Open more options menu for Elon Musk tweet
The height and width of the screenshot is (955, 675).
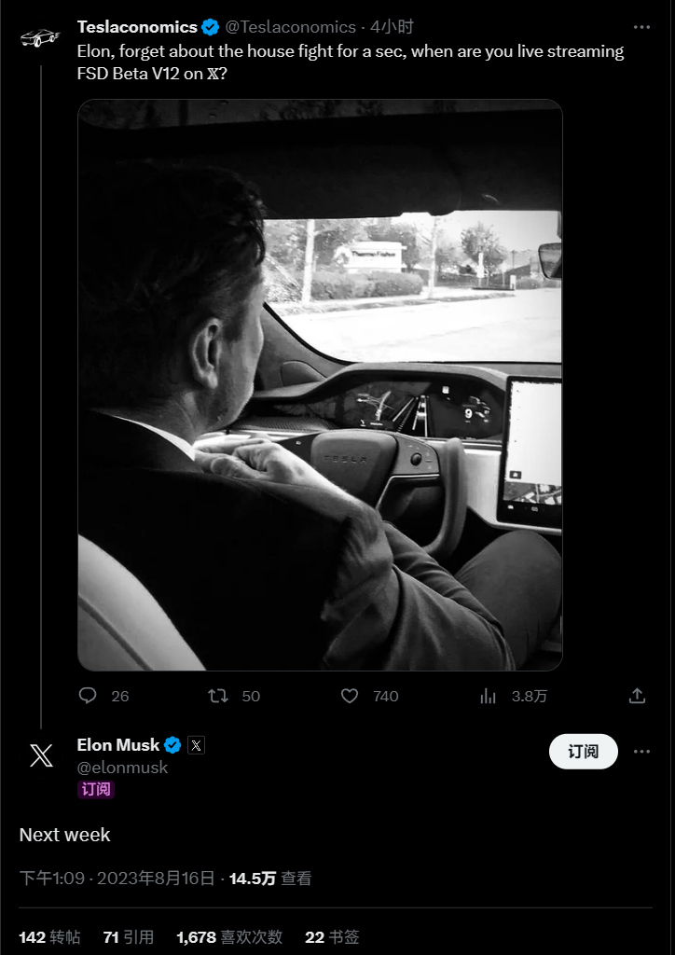pyautogui.click(x=641, y=751)
